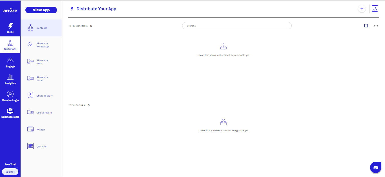
Task: Open the live chat bubble icon
Action: (375, 168)
